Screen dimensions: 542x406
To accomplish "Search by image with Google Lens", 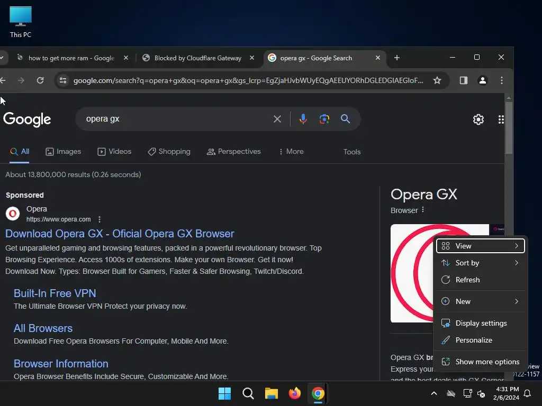I will 324,119.
